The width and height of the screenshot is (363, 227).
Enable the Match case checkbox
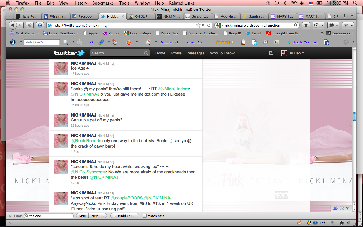pyautogui.click(x=145, y=216)
